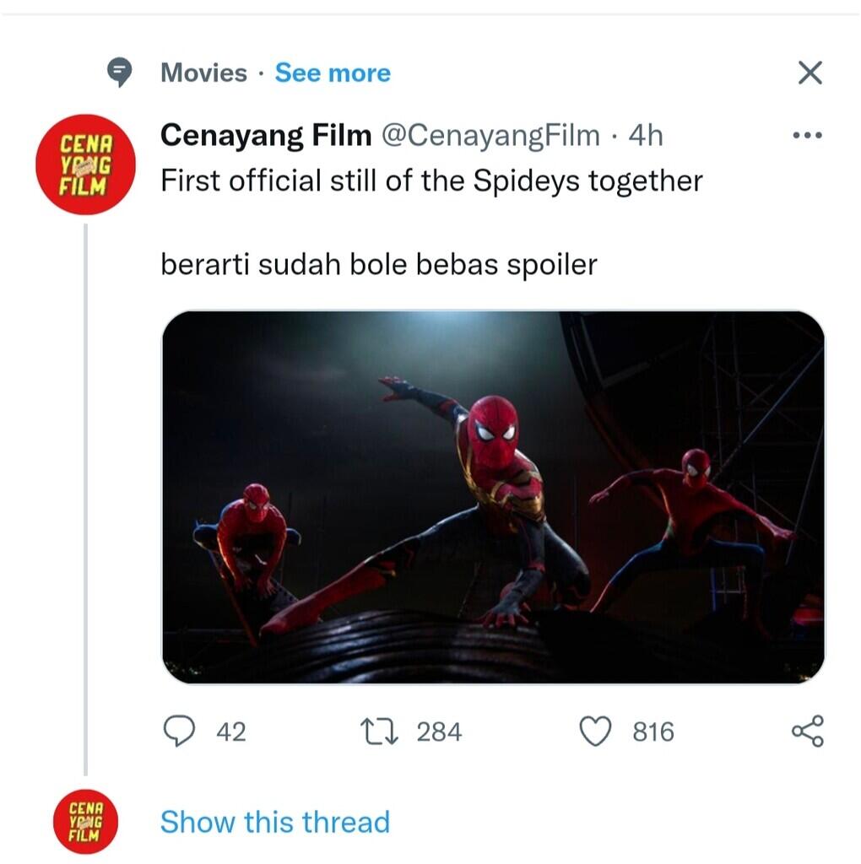The height and width of the screenshot is (864, 861).
Task: Click the Topics speech bubble icon at top left
Action: (121, 73)
